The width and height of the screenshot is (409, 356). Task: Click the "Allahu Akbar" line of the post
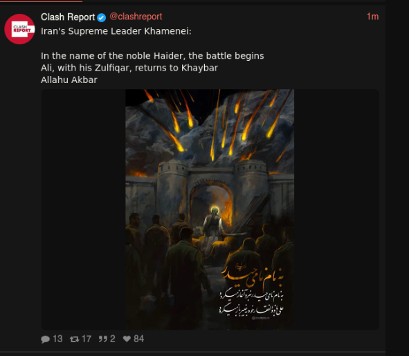(69, 80)
